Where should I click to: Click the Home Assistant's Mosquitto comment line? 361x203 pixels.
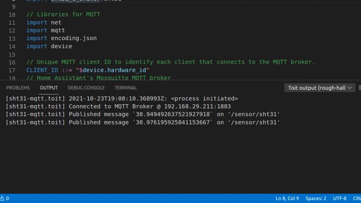click(x=98, y=78)
